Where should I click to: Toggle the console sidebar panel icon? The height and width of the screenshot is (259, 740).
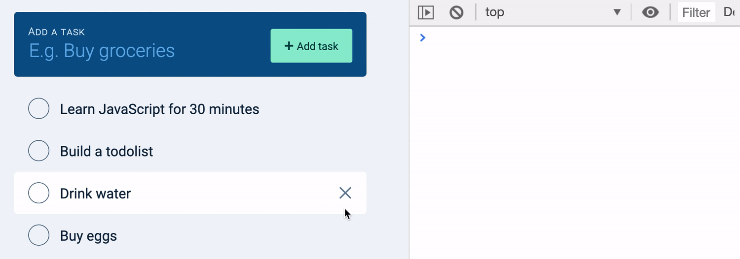tap(425, 12)
